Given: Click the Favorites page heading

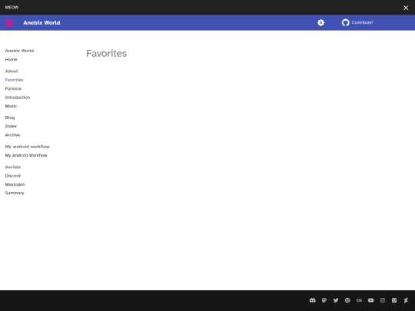Looking at the screenshot, I should click(106, 54).
